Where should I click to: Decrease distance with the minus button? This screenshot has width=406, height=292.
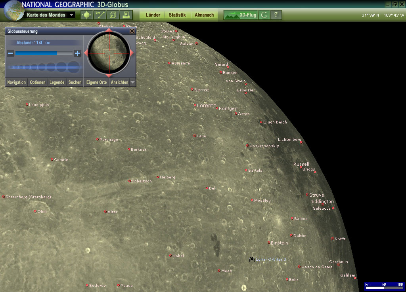[x=10, y=53]
